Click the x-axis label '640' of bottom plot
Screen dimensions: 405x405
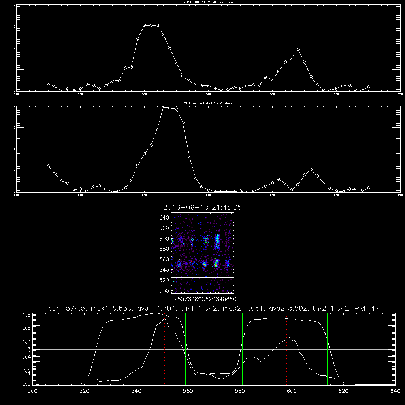(x=395, y=391)
